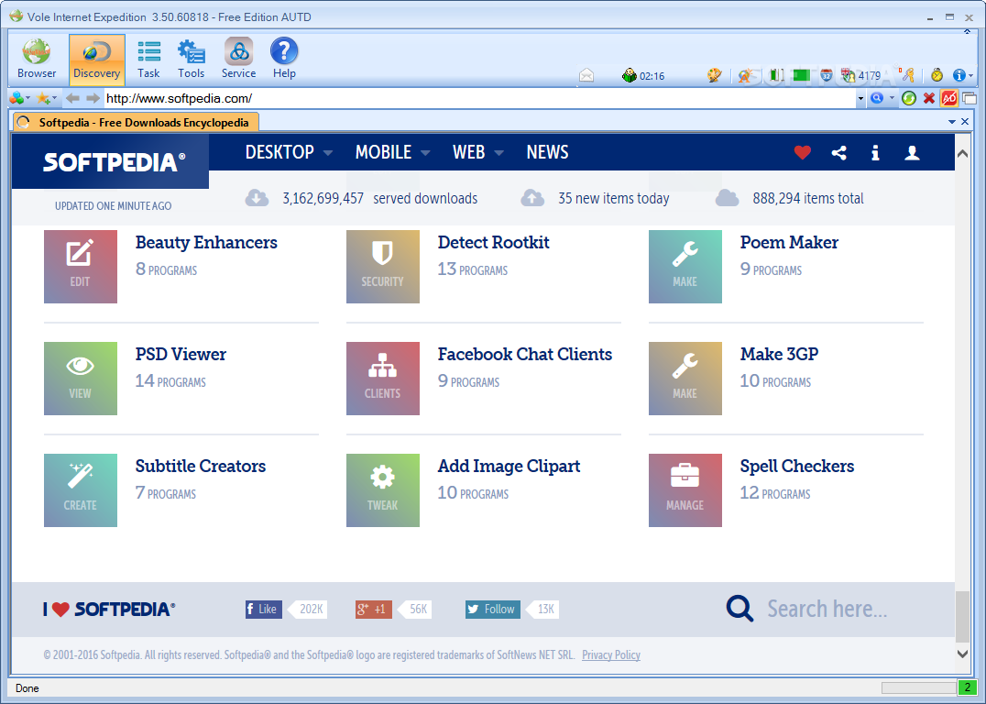This screenshot has width=986, height=704.
Task: Click the blue search magnifier button
Action: pyautogui.click(x=877, y=98)
